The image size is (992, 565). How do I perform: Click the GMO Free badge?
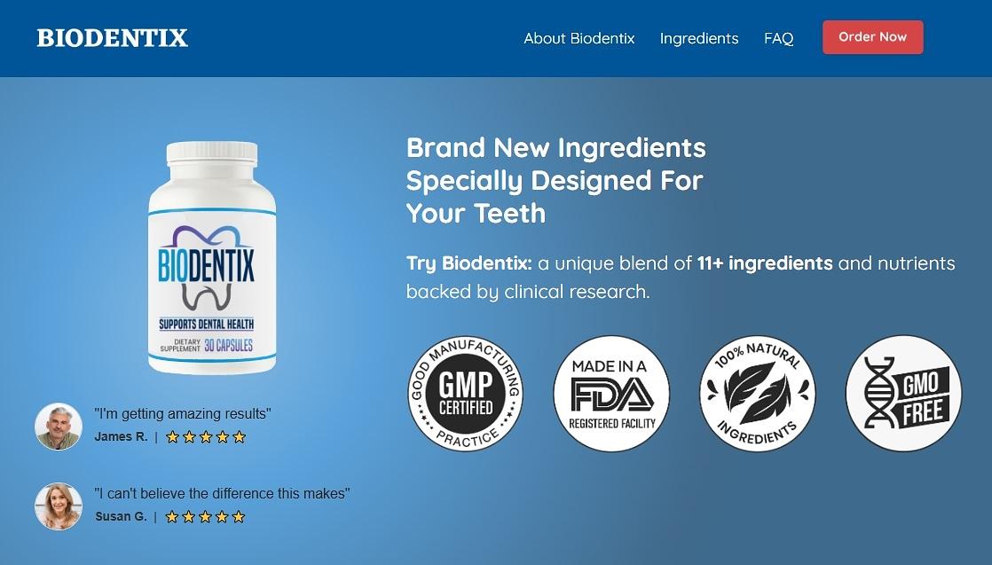click(x=903, y=393)
